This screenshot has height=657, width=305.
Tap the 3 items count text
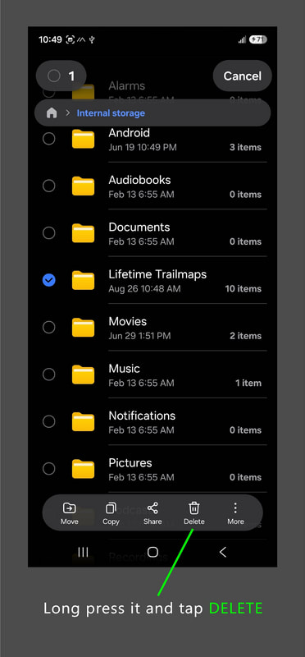coord(245,148)
